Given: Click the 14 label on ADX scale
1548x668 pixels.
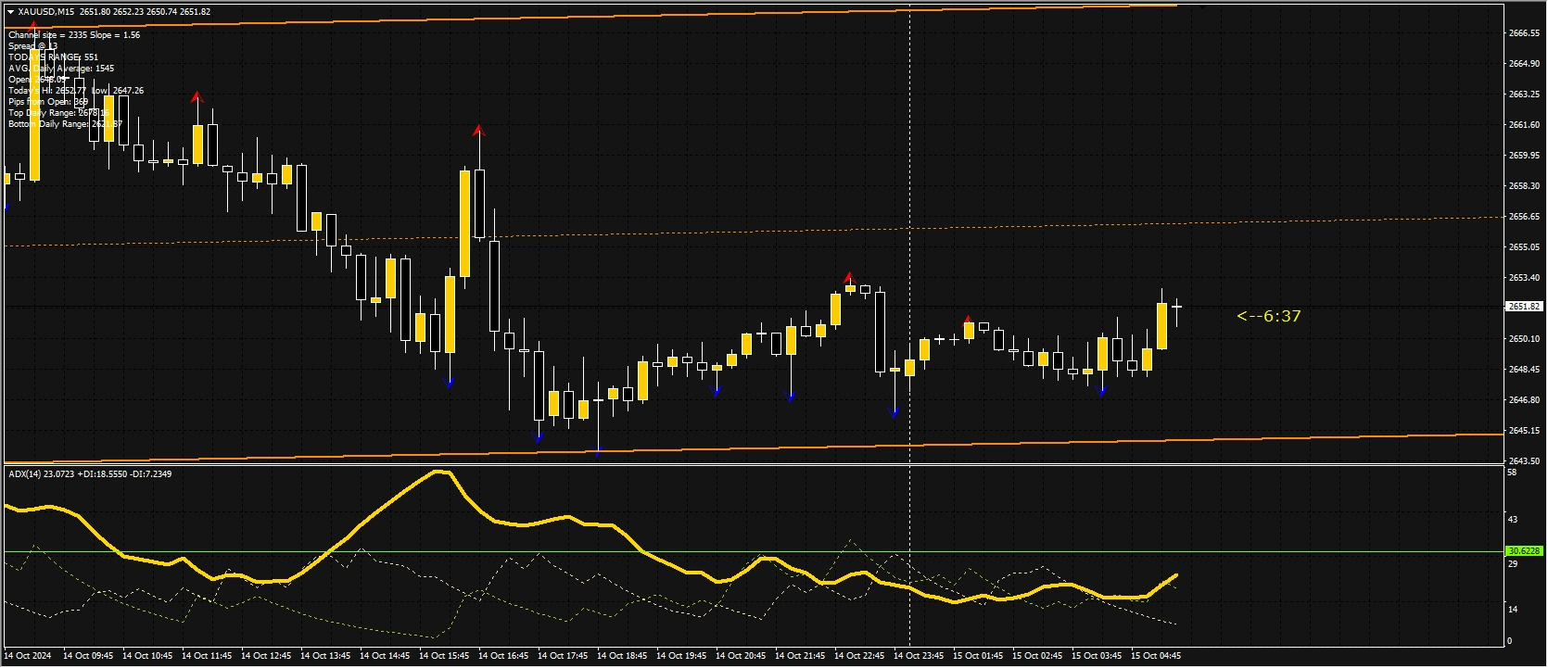Looking at the screenshot, I should [x=1513, y=610].
